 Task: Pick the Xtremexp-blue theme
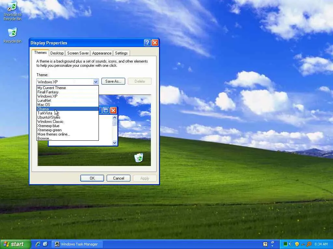pos(68,126)
